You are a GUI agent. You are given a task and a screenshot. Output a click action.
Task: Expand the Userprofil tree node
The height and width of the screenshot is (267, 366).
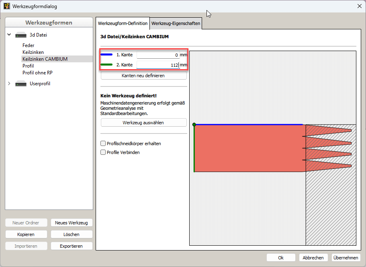pyautogui.click(x=9, y=84)
